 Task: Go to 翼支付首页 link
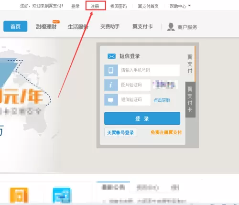pos(148,6)
